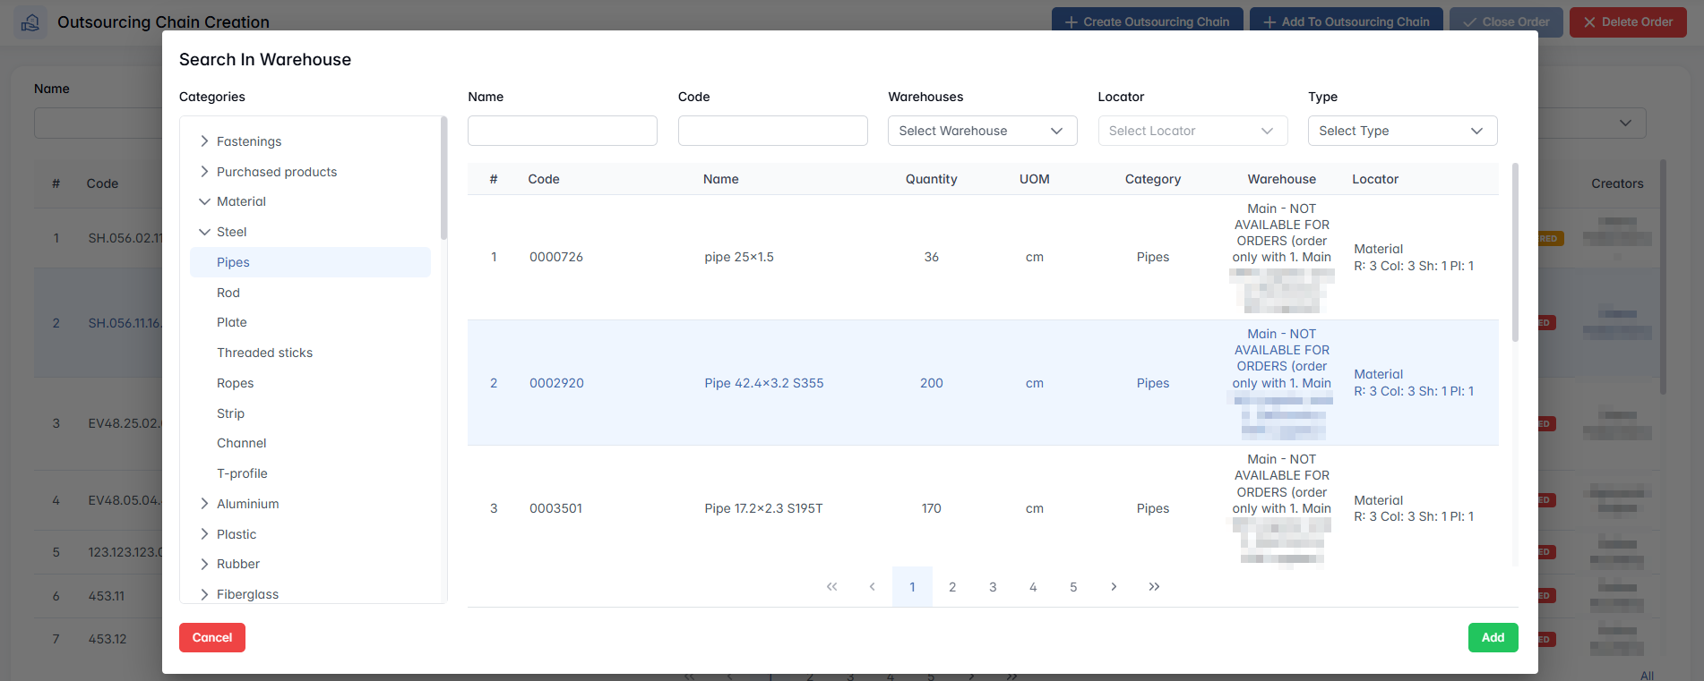Open the Select Warehouse dropdown
This screenshot has height=681, width=1704.
tap(981, 131)
